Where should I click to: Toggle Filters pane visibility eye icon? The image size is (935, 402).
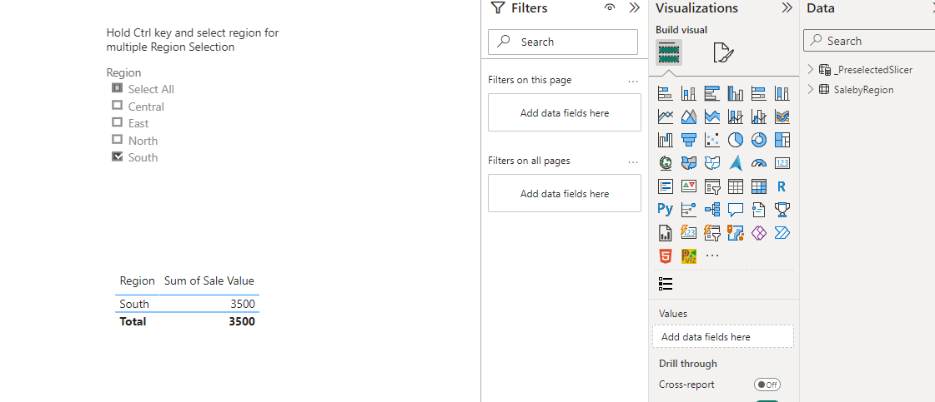610,7
